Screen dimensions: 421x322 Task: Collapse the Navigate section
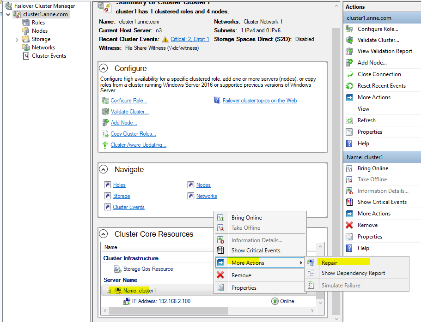click(x=104, y=169)
